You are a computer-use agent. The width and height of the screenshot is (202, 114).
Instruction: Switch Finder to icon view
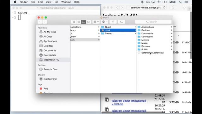coord(74,22)
